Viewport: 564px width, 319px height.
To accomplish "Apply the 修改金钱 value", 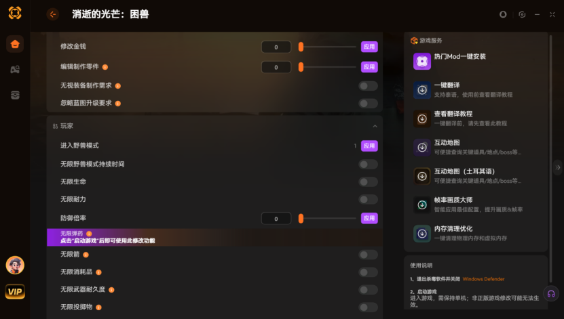I will click(x=369, y=47).
